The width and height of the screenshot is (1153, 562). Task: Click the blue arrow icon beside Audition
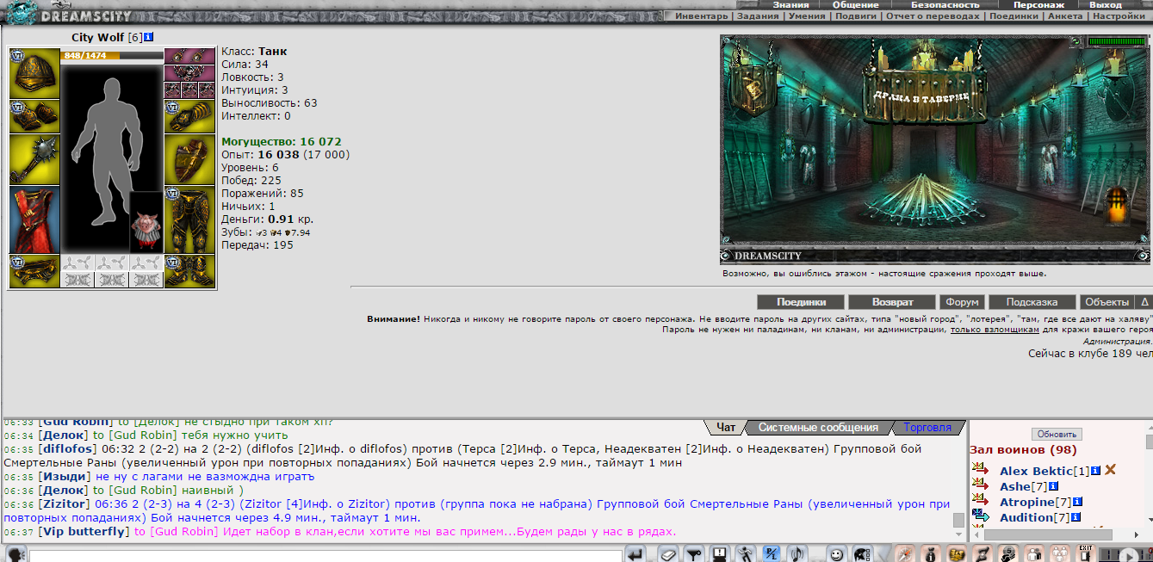coord(980,516)
